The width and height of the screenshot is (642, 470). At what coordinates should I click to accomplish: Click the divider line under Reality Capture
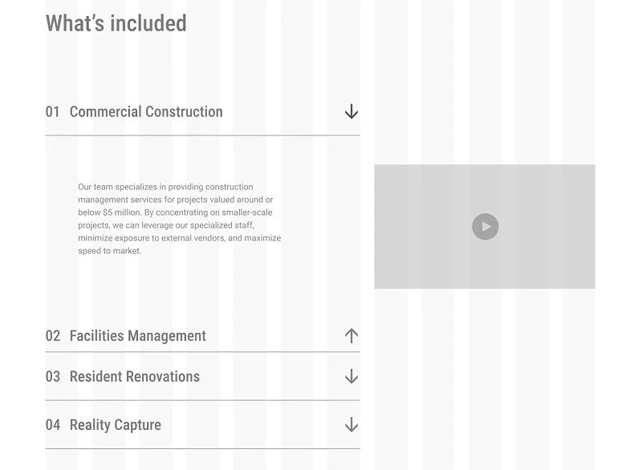tap(202, 448)
